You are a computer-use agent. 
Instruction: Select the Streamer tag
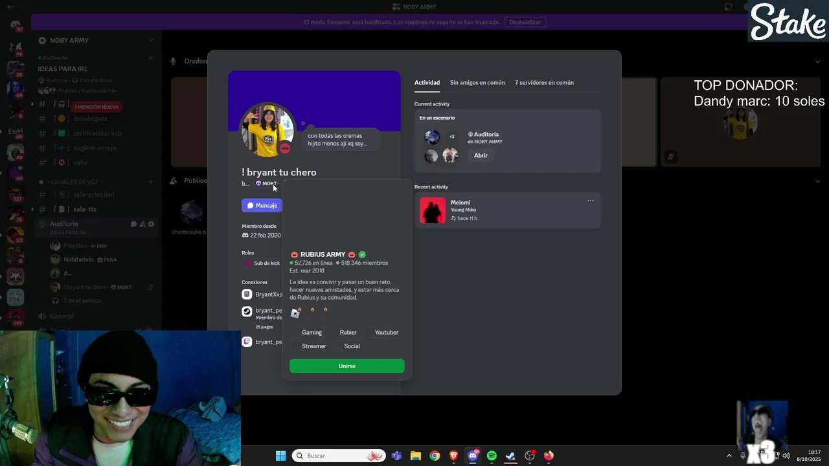[314, 346]
